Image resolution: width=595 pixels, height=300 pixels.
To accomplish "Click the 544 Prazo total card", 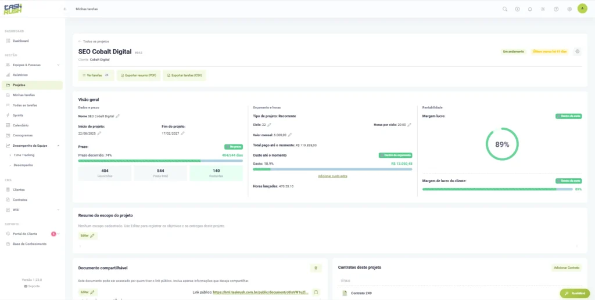I will pos(160,173).
